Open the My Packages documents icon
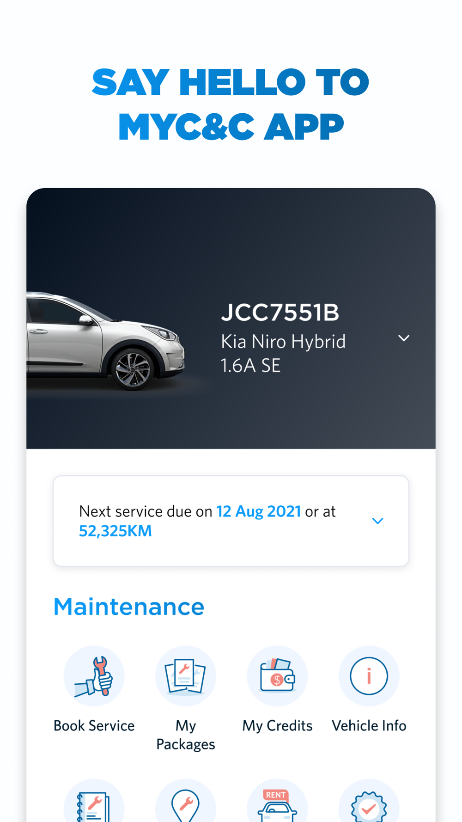 click(x=186, y=676)
